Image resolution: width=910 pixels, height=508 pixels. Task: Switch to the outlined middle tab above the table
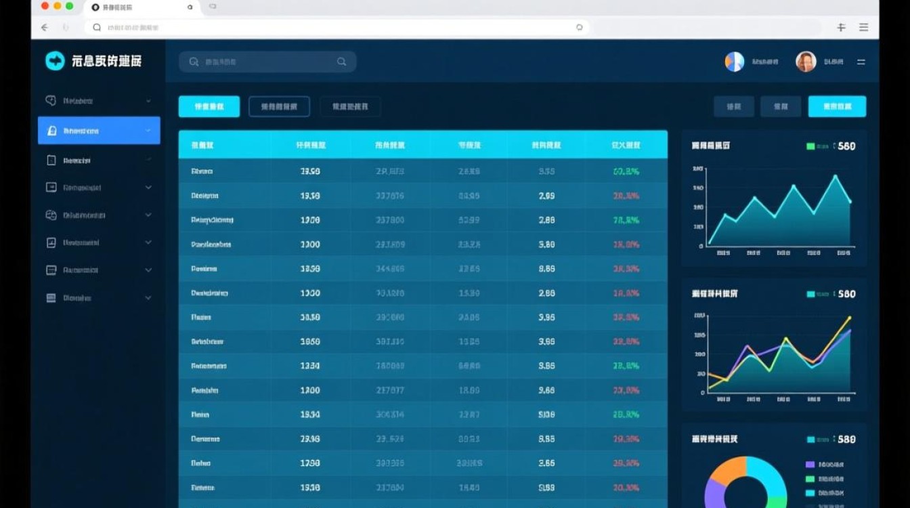(x=279, y=106)
